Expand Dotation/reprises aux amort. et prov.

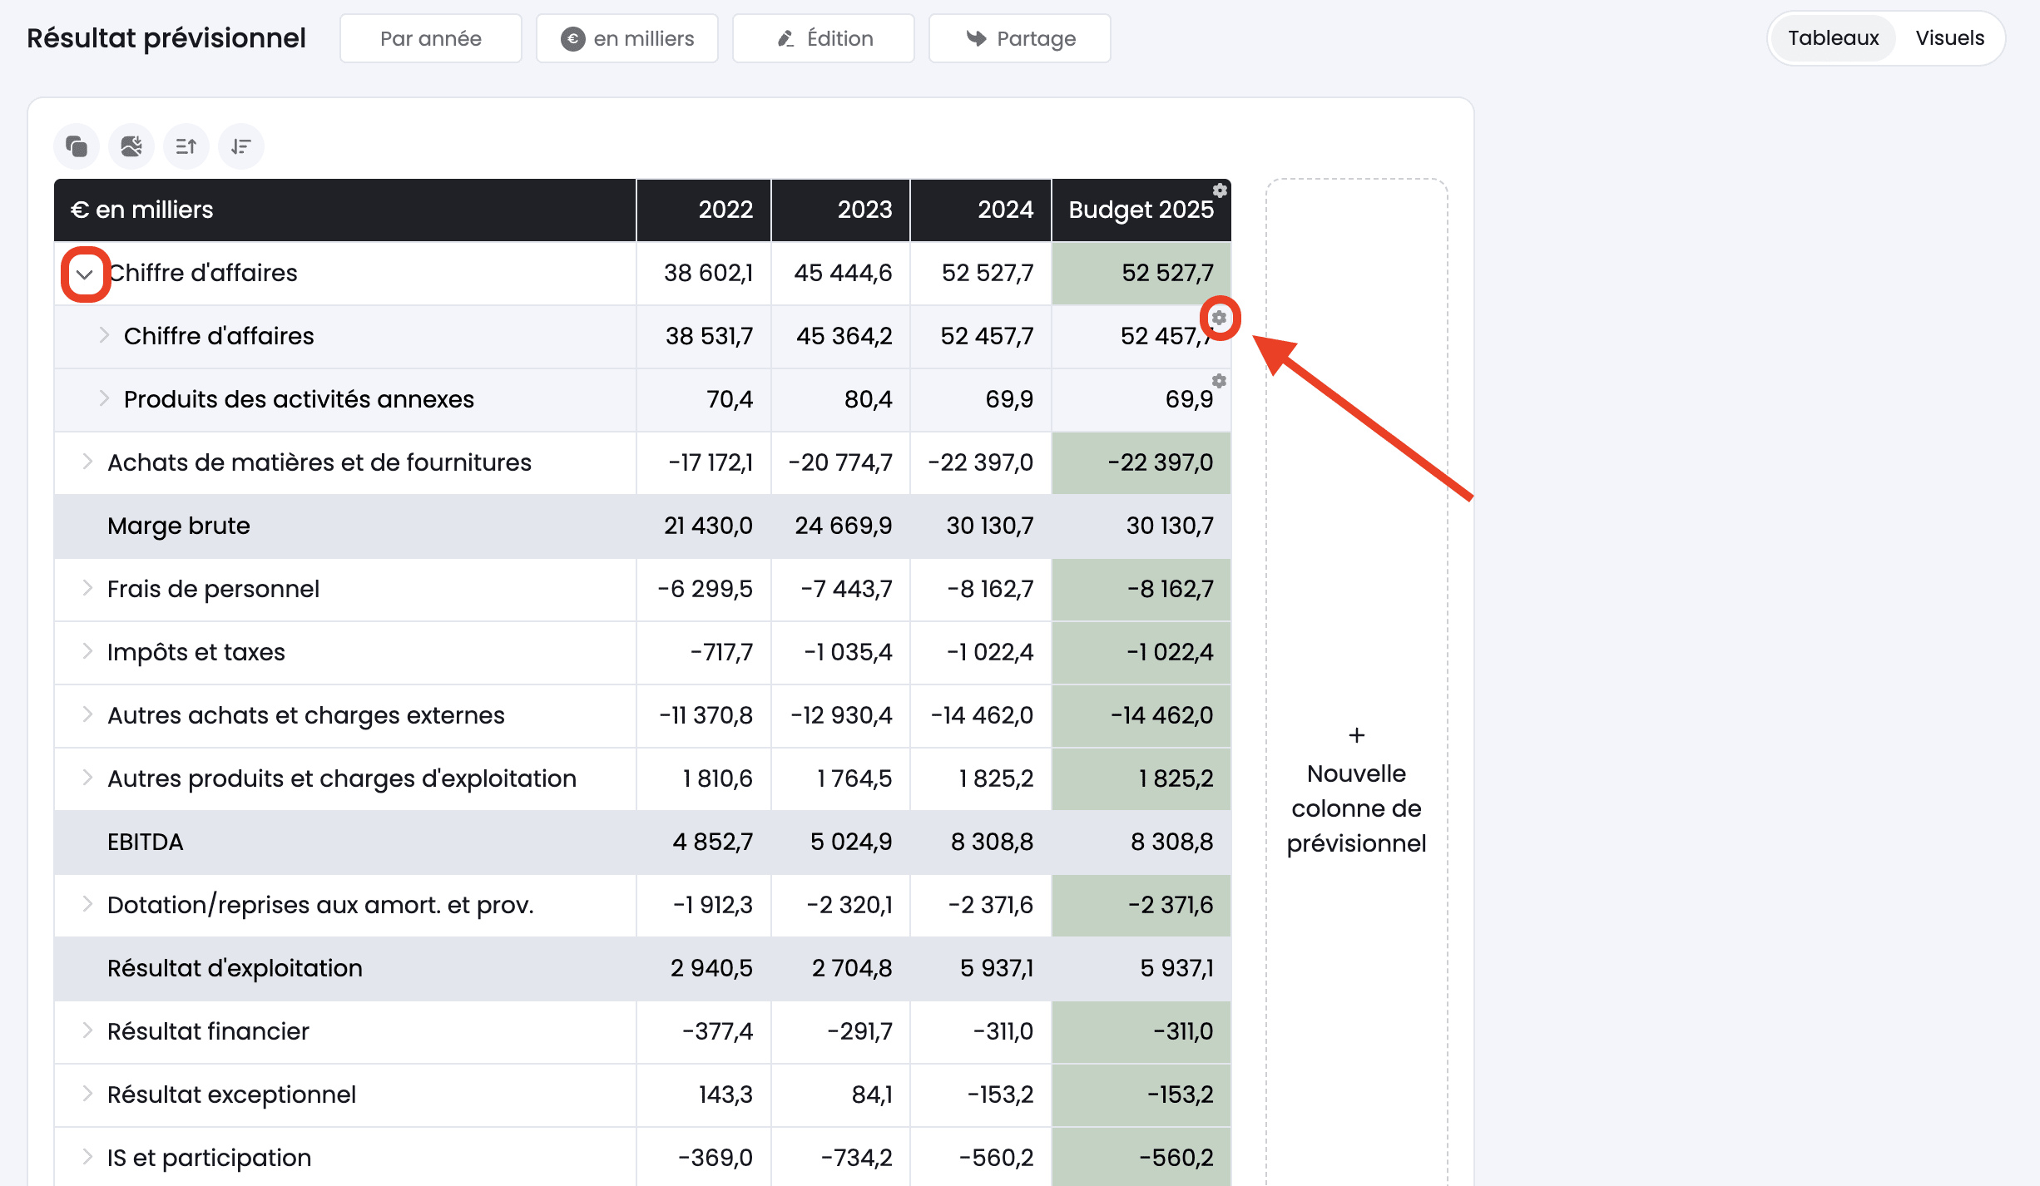pyautogui.click(x=87, y=904)
